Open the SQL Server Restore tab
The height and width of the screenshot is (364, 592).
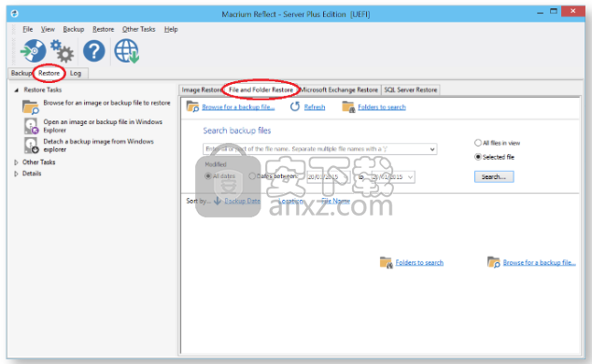tap(411, 90)
